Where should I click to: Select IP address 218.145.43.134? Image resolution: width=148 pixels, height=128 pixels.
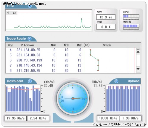(29, 65)
